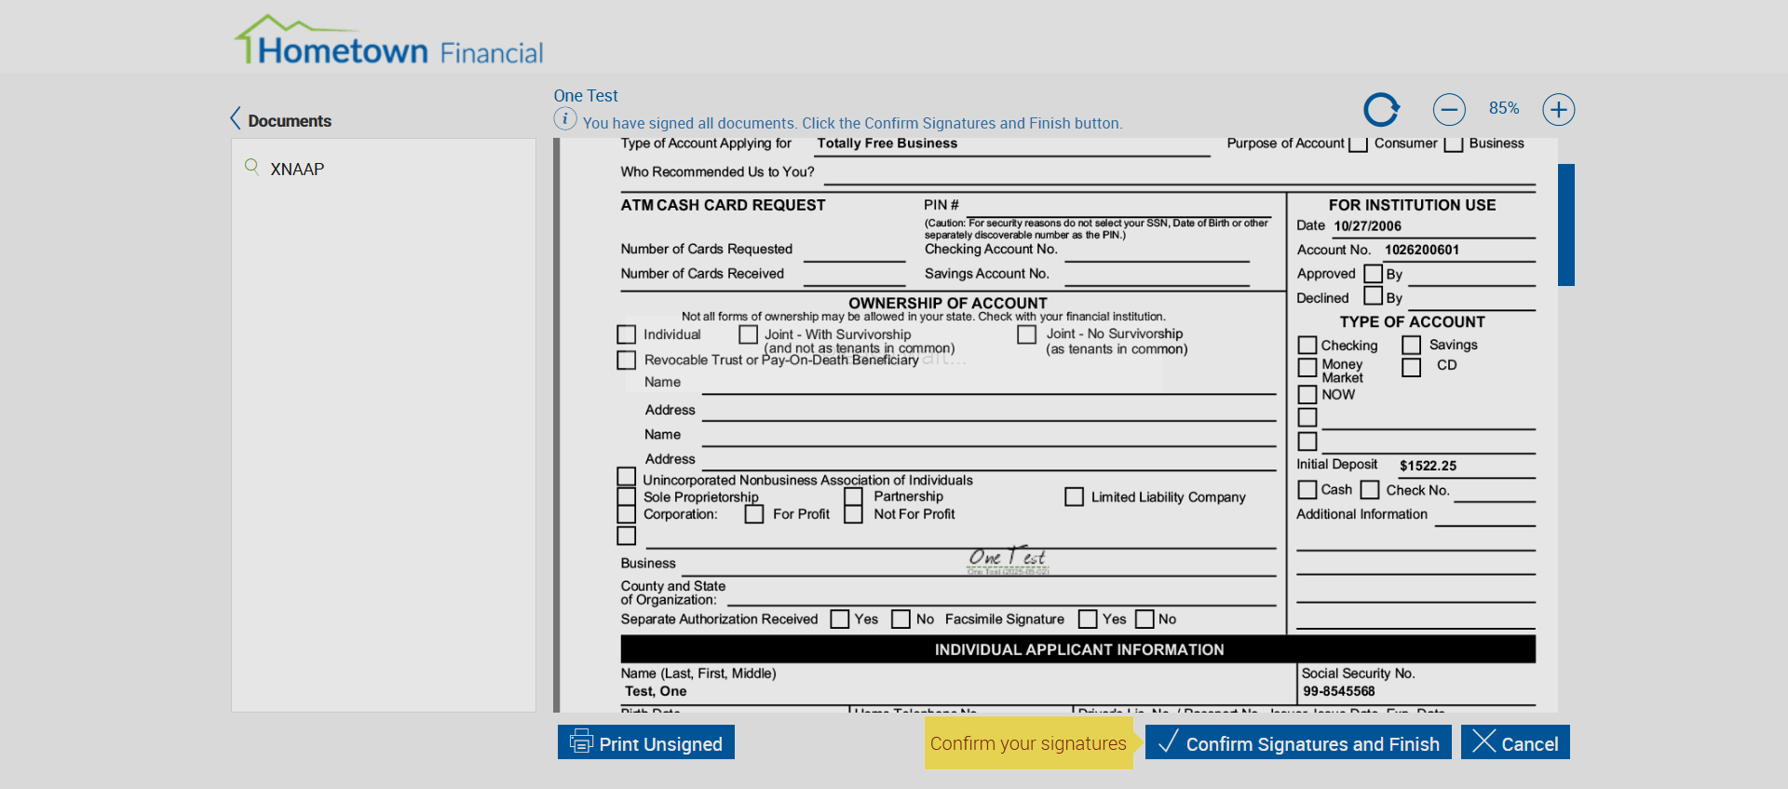Check Unincorporated Nonbusiness Association checkbox
The image size is (1788, 789).
(x=627, y=477)
